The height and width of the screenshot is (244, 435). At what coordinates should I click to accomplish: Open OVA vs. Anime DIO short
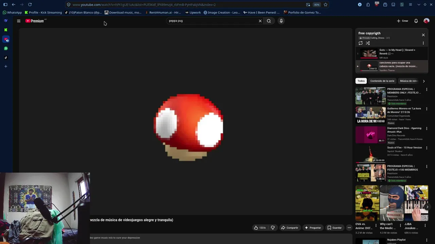[x=367, y=203]
